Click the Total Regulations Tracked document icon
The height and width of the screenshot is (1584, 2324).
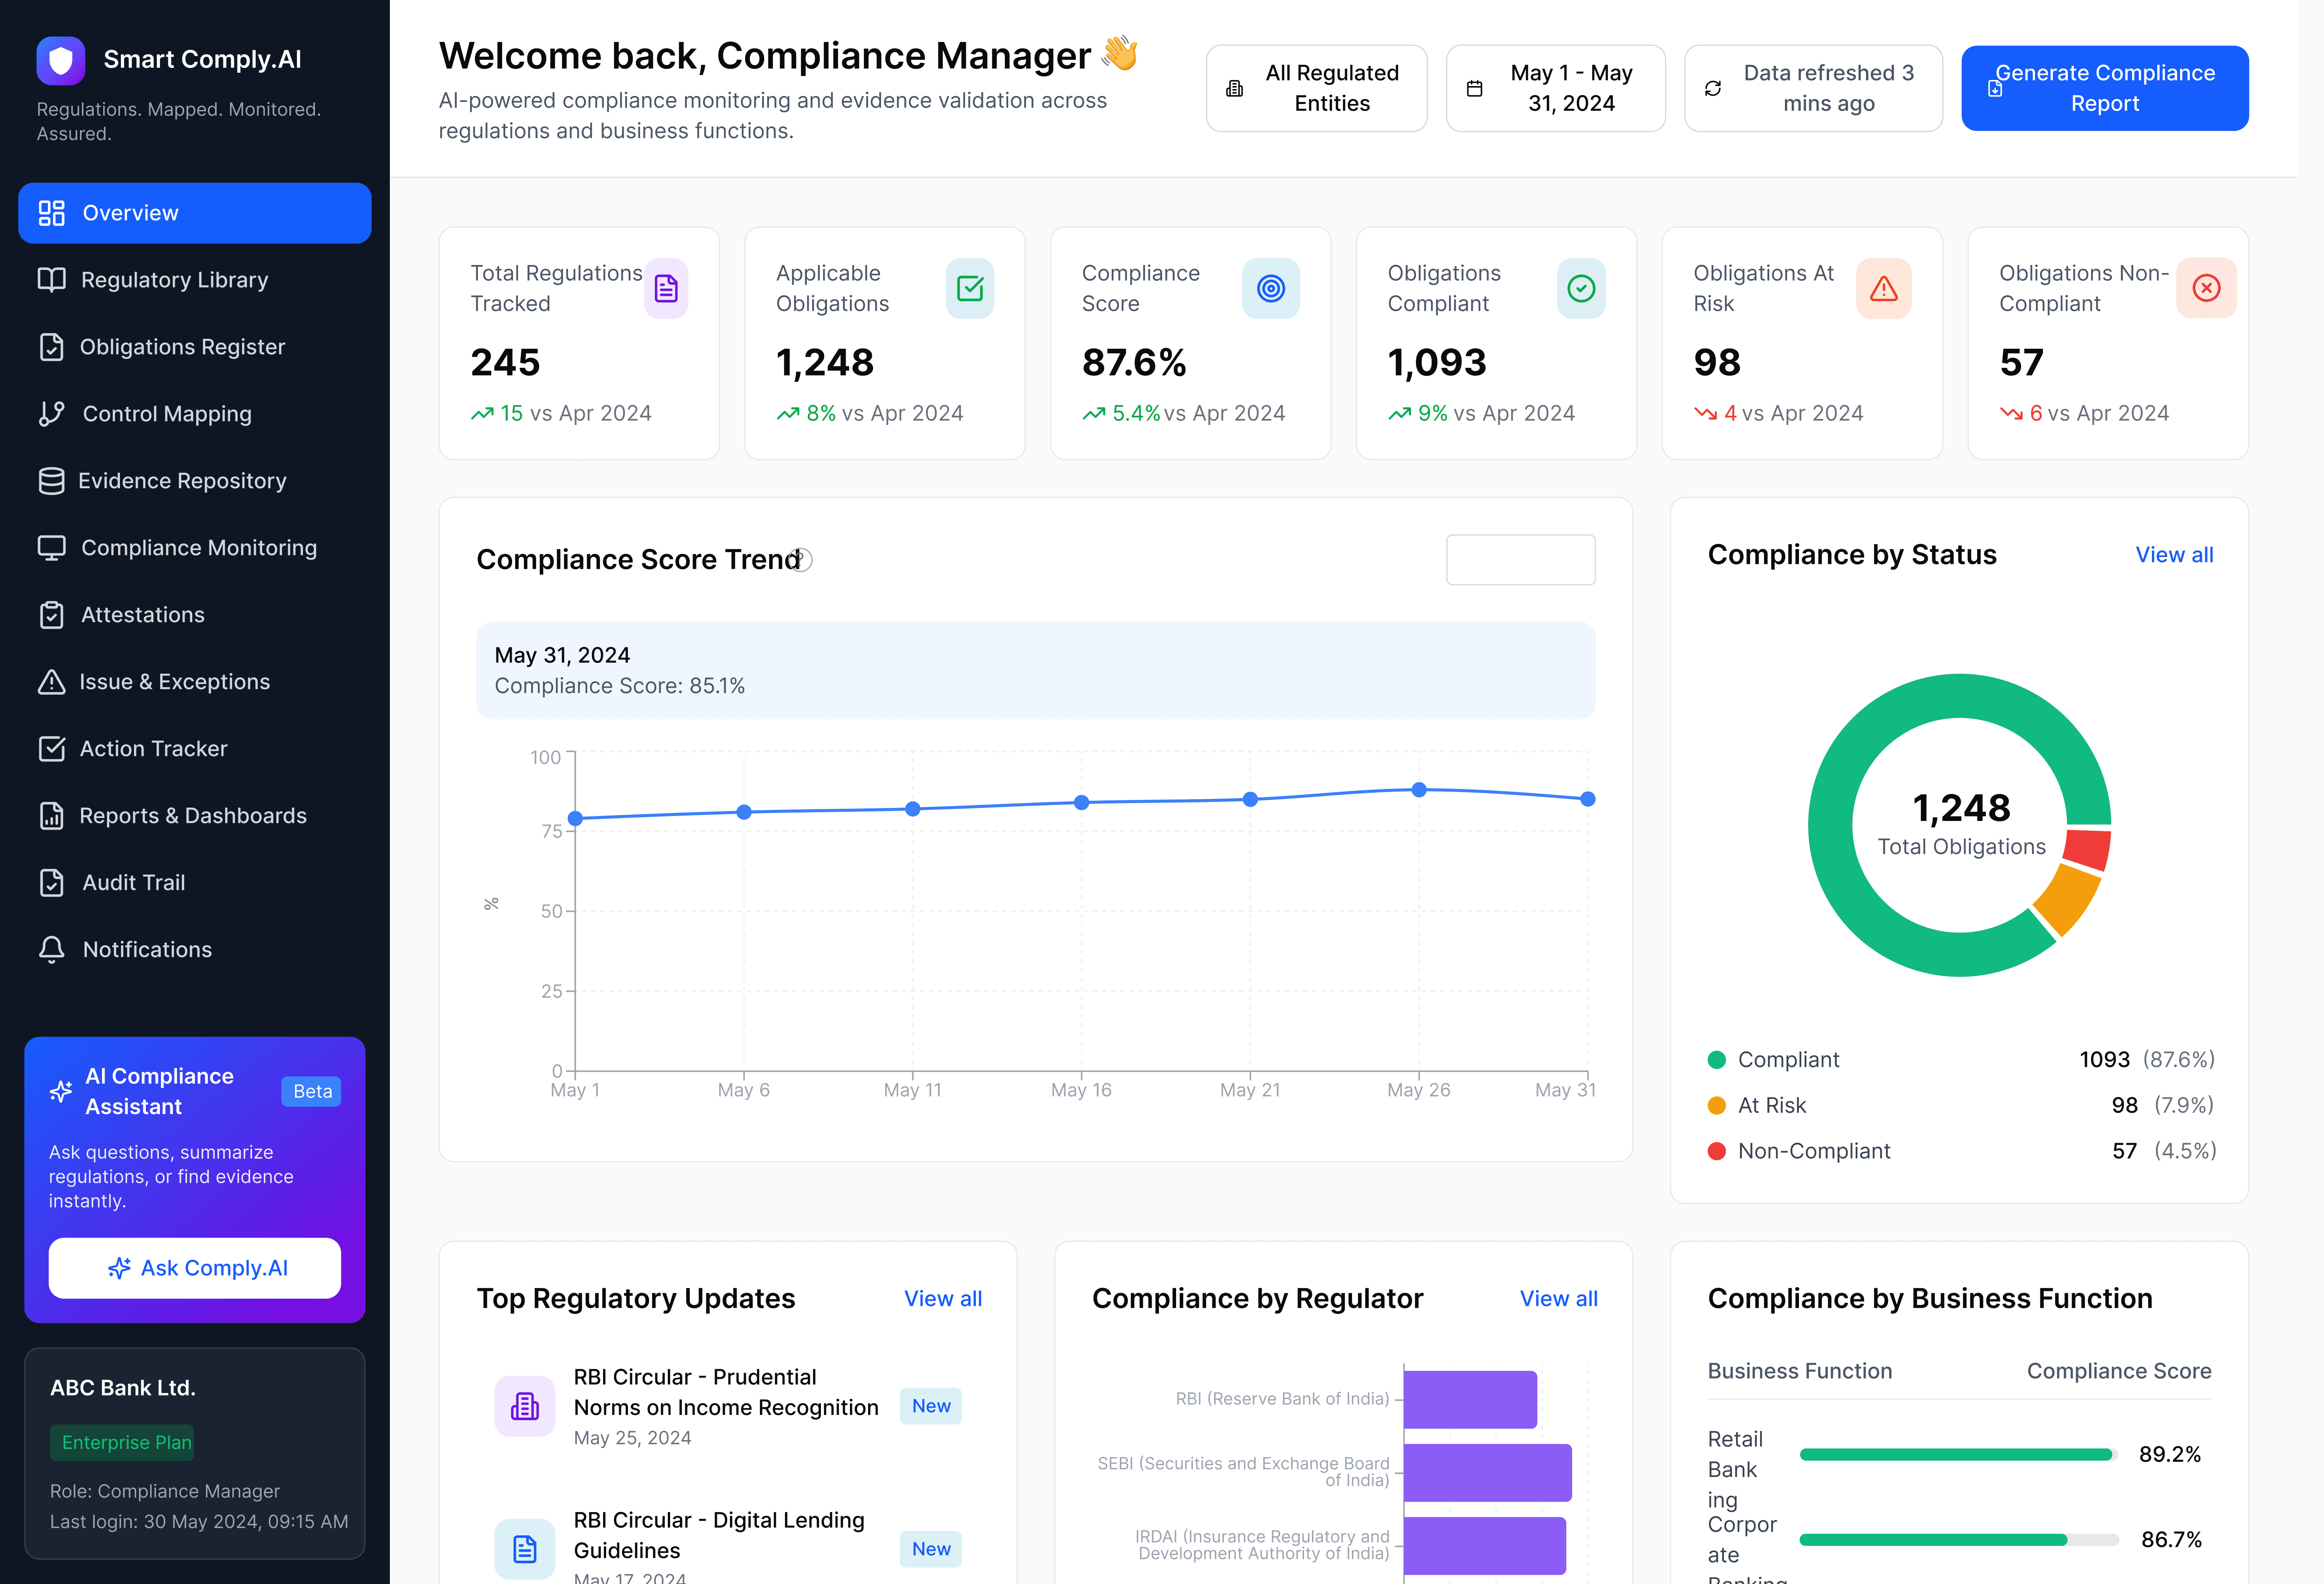(666, 289)
